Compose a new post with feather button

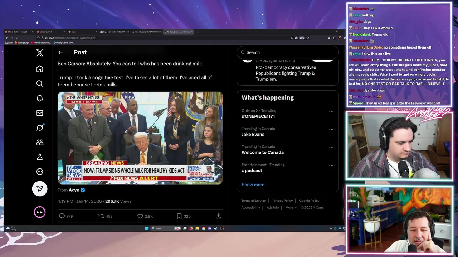[x=40, y=188]
